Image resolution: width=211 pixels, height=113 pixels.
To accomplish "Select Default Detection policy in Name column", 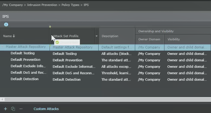I will coord(24,79).
